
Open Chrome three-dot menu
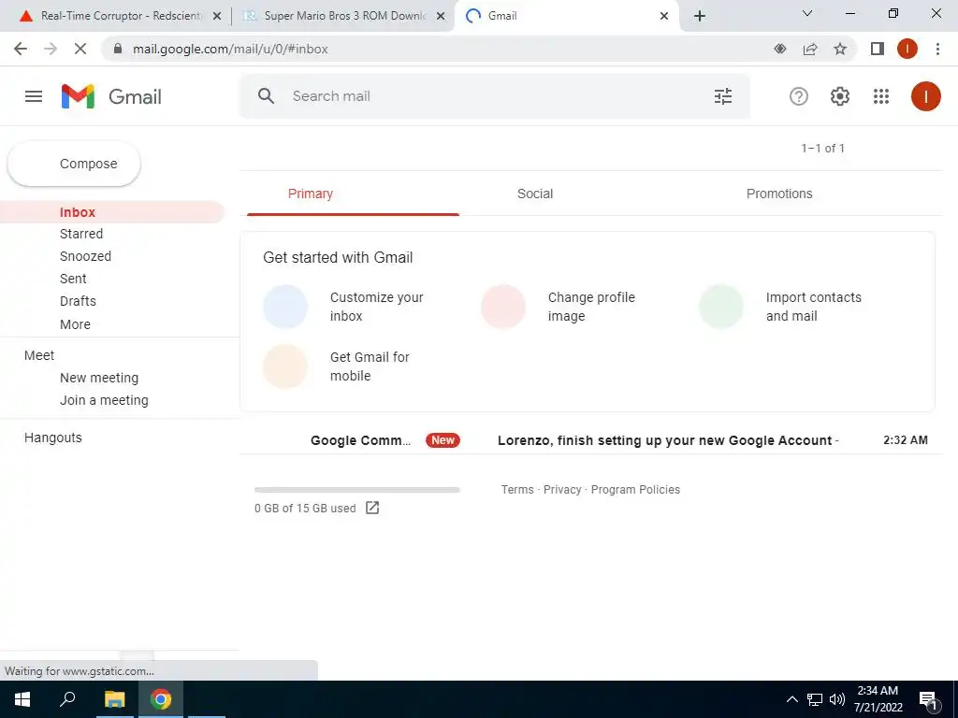tap(937, 49)
